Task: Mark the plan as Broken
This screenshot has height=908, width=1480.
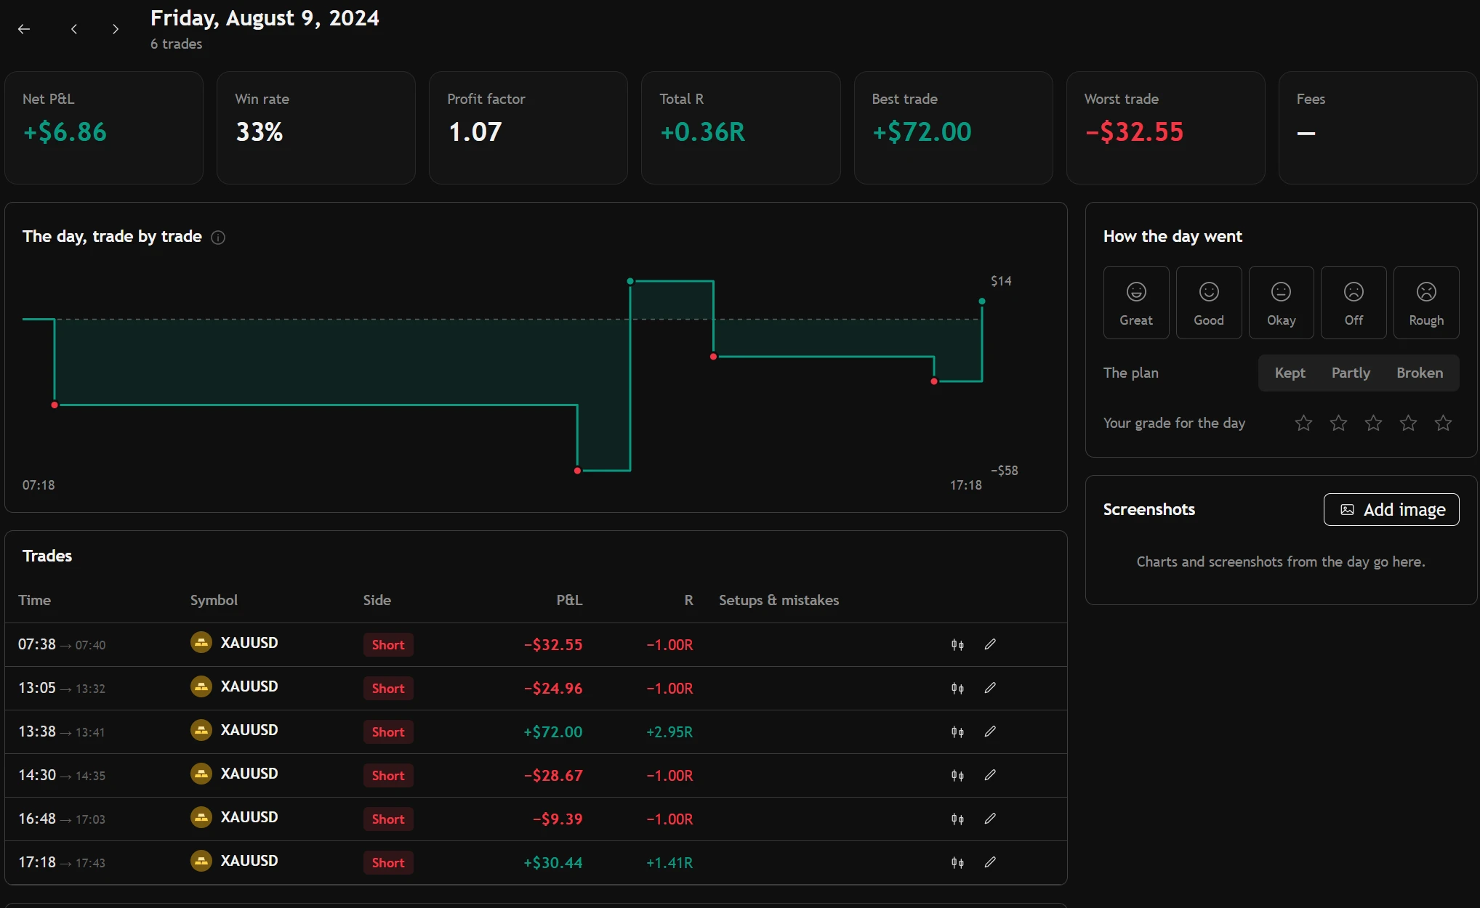Action: click(1420, 373)
